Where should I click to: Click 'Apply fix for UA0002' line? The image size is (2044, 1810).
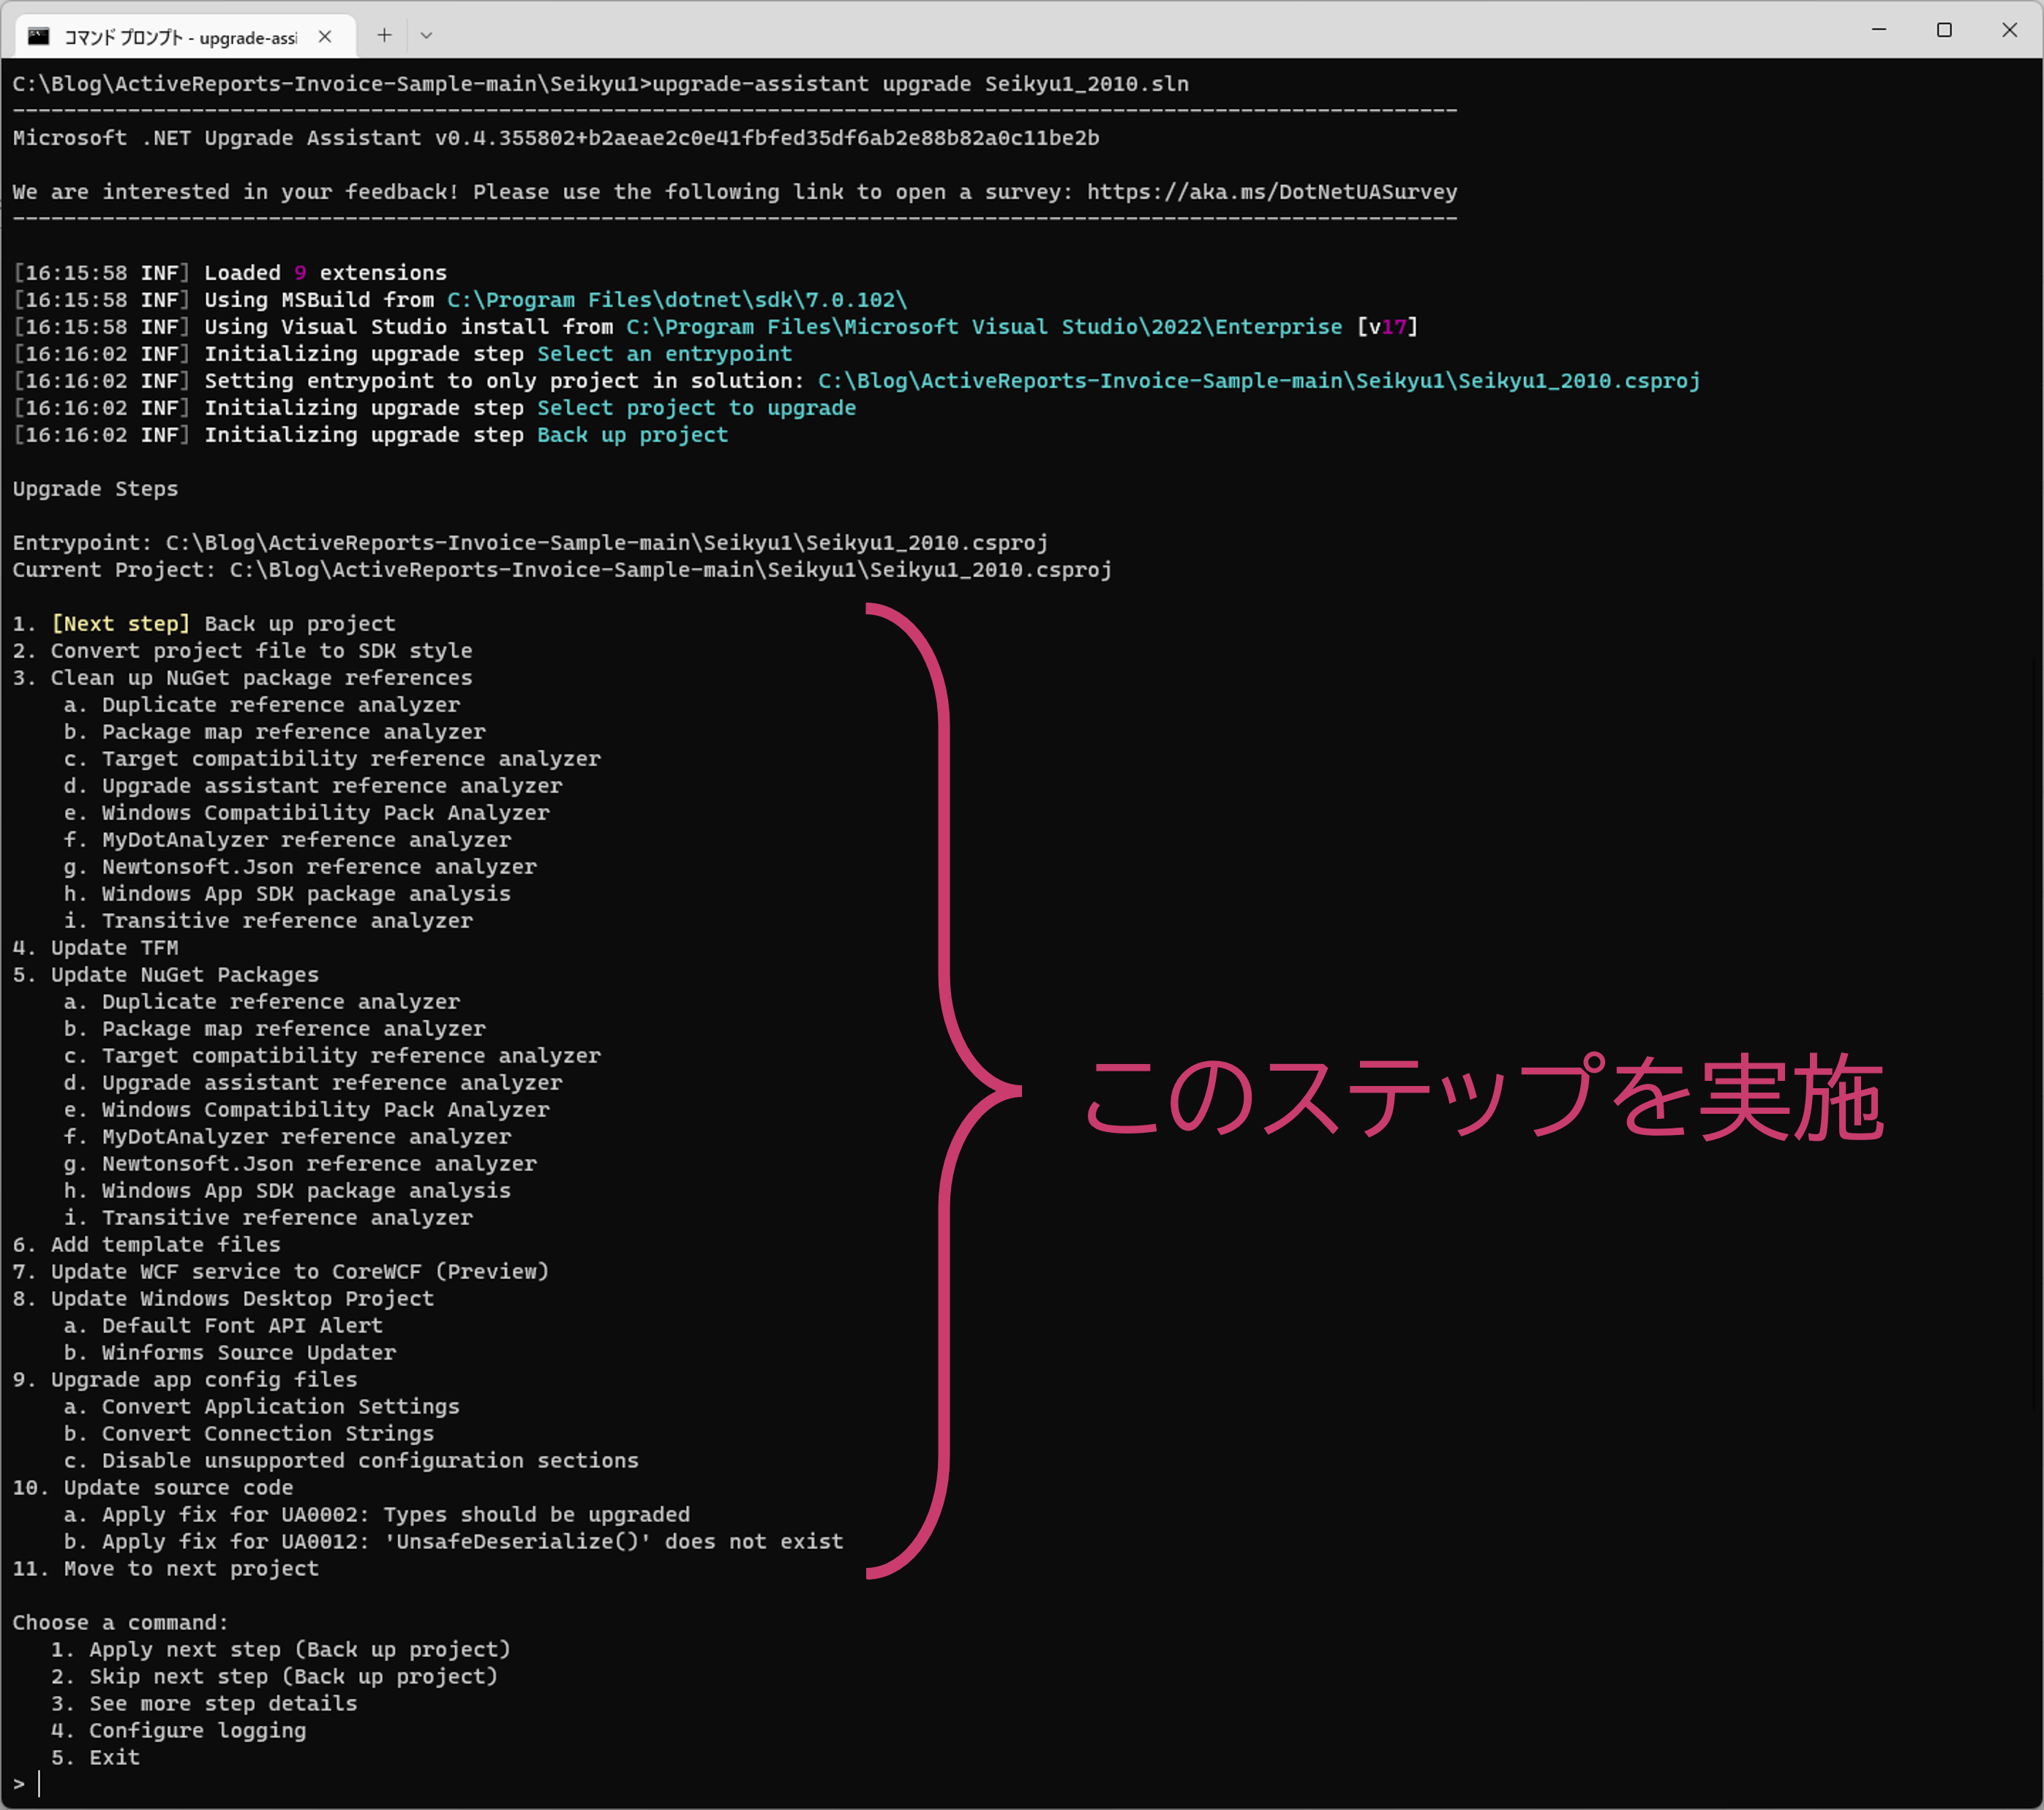click(x=377, y=1514)
